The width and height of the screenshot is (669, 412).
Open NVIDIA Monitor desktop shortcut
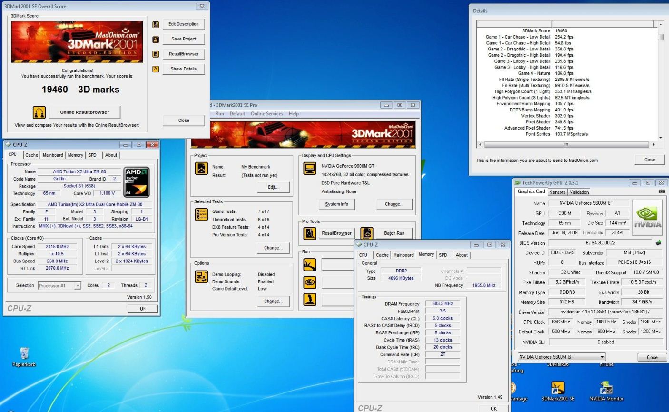coord(606,391)
